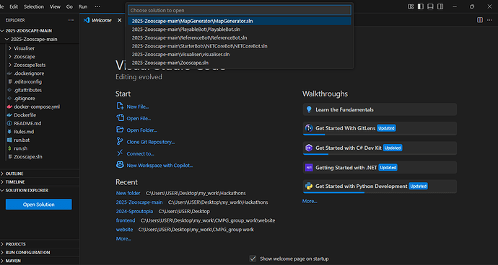Open Explorer Views and More Actions ellipsis
The width and height of the screenshot is (498, 265).
pos(71,20)
